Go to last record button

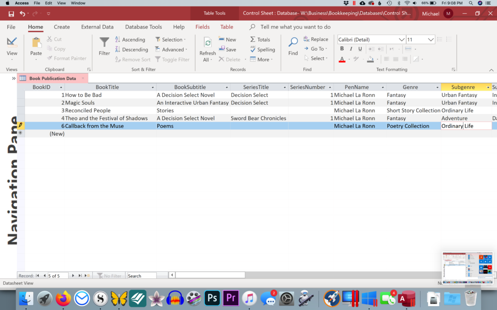pos(80,276)
